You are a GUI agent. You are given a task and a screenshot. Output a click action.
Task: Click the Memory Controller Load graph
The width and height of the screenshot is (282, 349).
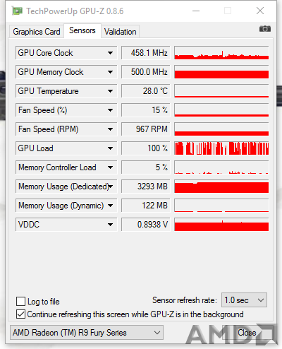(221, 167)
